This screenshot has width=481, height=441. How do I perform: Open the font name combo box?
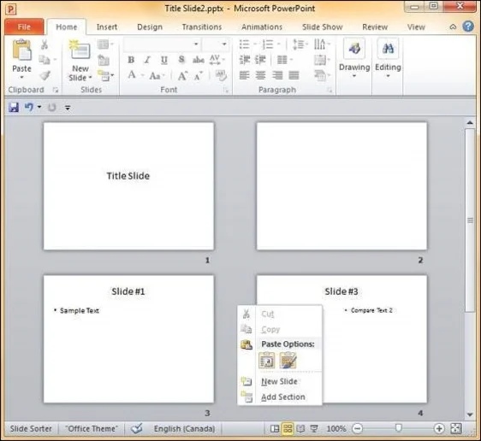163,44
